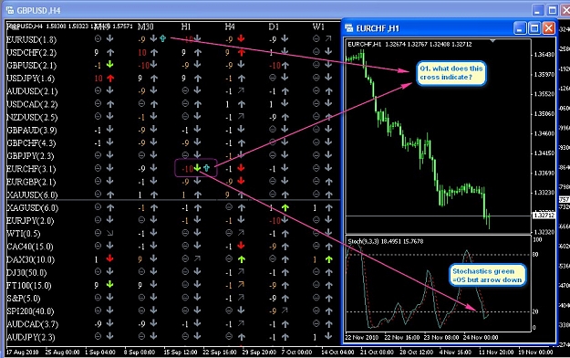Select the H4 column header
570x358 pixels.
(230, 26)
